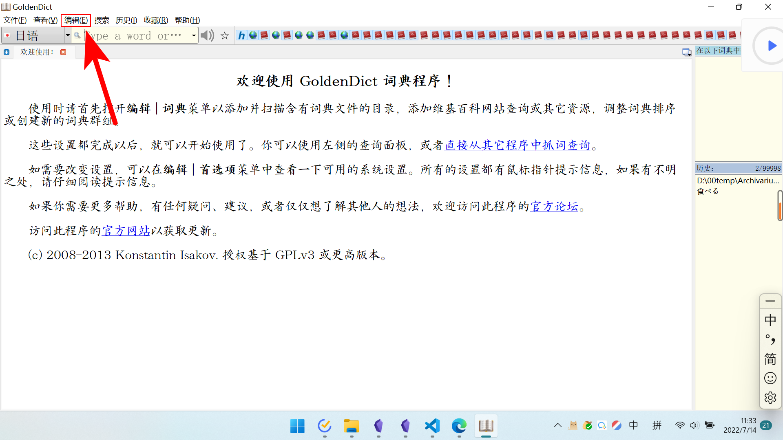Click the magnifier search icon
Screen dimensions: 783x440
[x=77, y=35]
